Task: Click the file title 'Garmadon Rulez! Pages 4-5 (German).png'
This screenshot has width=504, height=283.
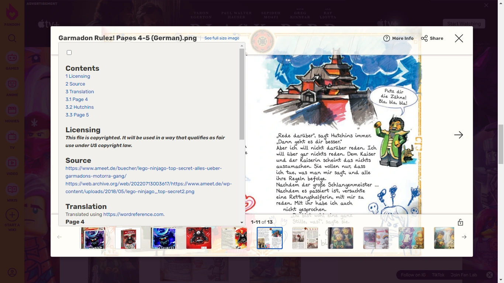Action: point(128,38)
